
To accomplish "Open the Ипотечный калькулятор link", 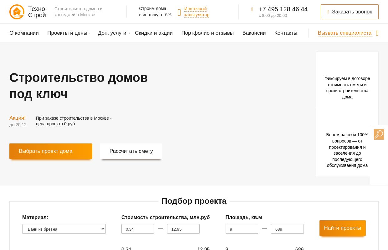I will [x=197, y=12].
